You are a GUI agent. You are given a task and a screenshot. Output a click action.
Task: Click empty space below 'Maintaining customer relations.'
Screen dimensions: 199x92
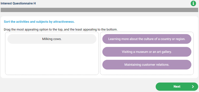[x=147, y=72]
